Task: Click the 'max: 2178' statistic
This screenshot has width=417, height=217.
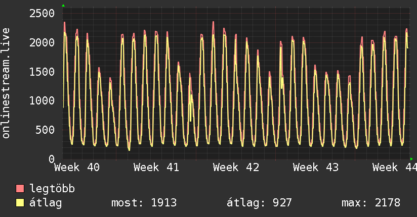Action: coord(371,203)
